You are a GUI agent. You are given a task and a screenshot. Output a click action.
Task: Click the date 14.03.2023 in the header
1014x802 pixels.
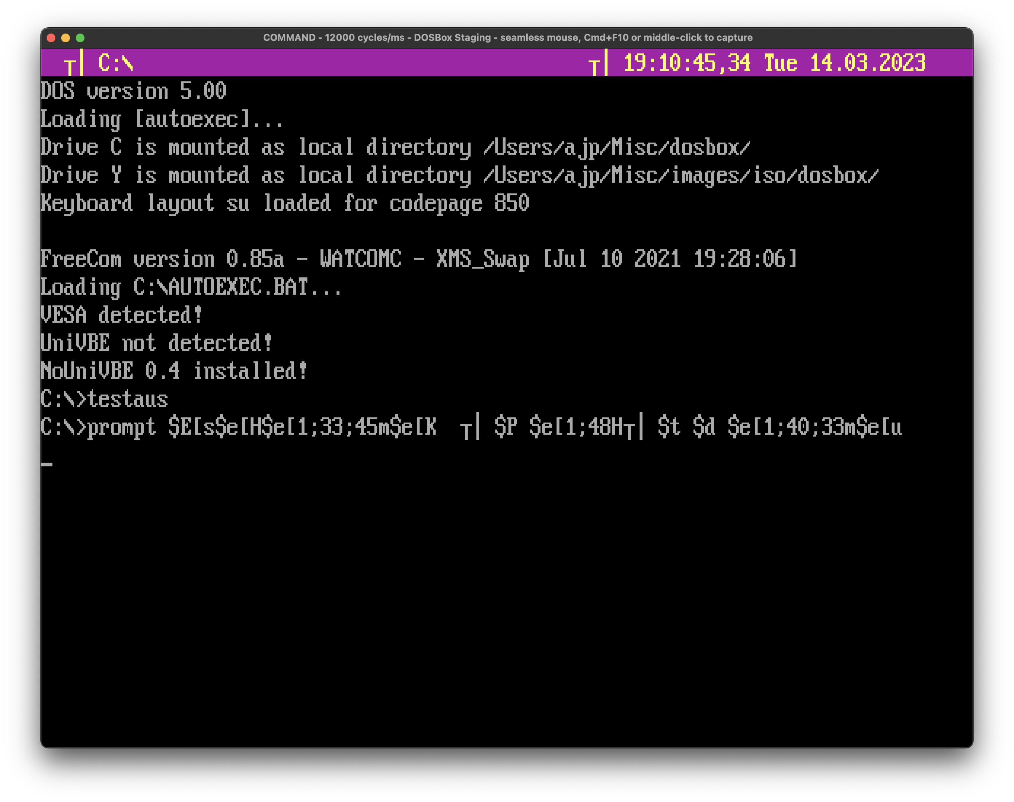tap(868, 63)
